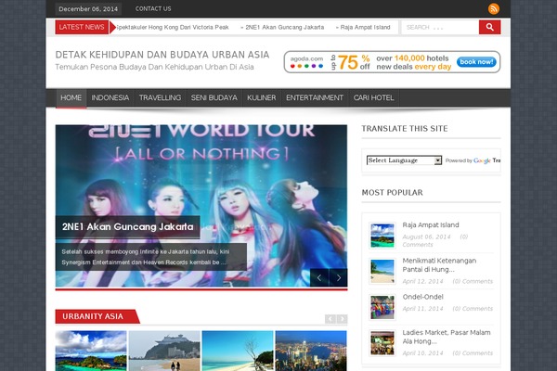
Task: Click the Ladies Market sidebar thumbnail
Action: 382,343
